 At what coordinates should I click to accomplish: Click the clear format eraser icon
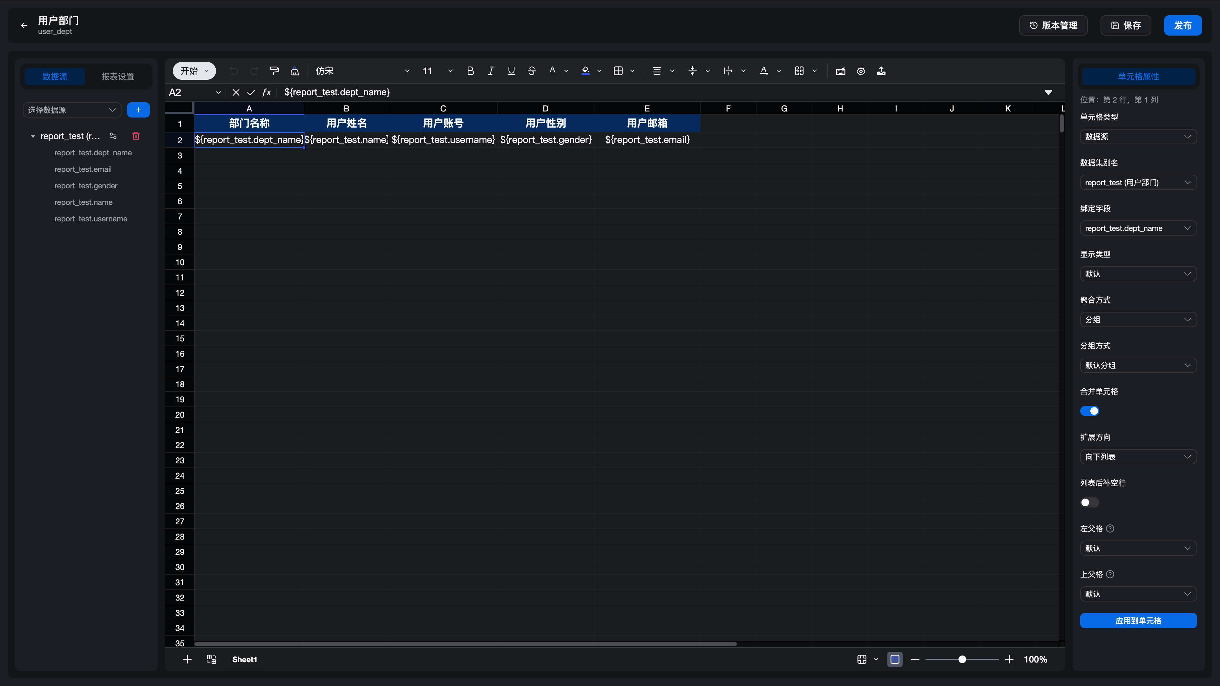[x=295, y=71]
